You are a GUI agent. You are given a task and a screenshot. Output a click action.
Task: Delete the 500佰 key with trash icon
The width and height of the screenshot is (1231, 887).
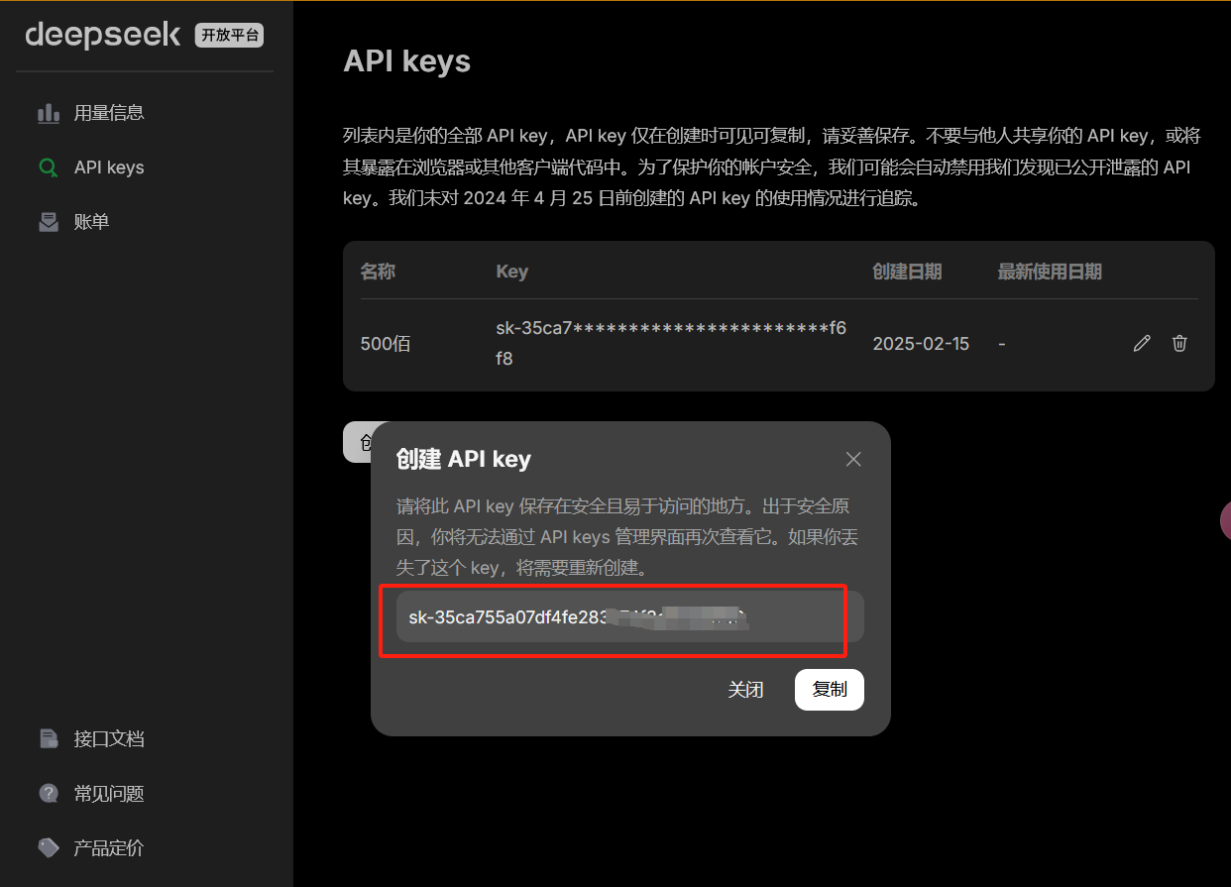tap(1179, 344)
